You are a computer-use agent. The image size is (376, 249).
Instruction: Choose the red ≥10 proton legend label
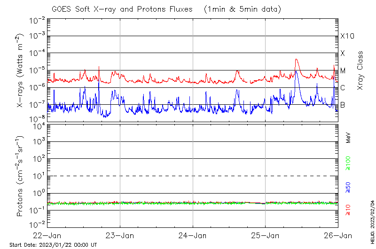[x=348, y=210]
